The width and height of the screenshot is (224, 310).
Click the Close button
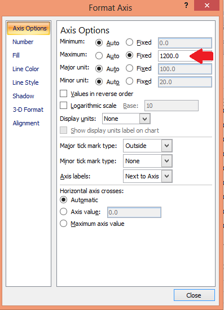point(194,295)
